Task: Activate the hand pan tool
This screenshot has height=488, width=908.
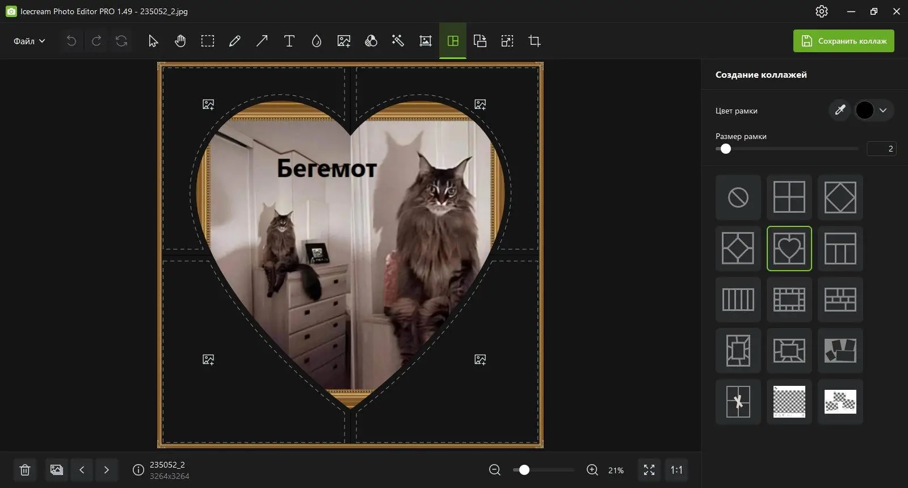Action: click(x=180, y=41)
